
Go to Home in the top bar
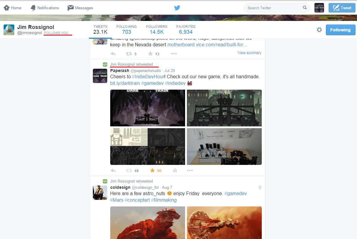(x=13, y=8)
